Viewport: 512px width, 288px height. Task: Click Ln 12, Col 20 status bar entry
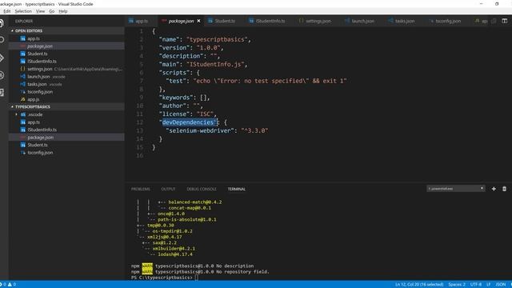[x=419, y=285]
